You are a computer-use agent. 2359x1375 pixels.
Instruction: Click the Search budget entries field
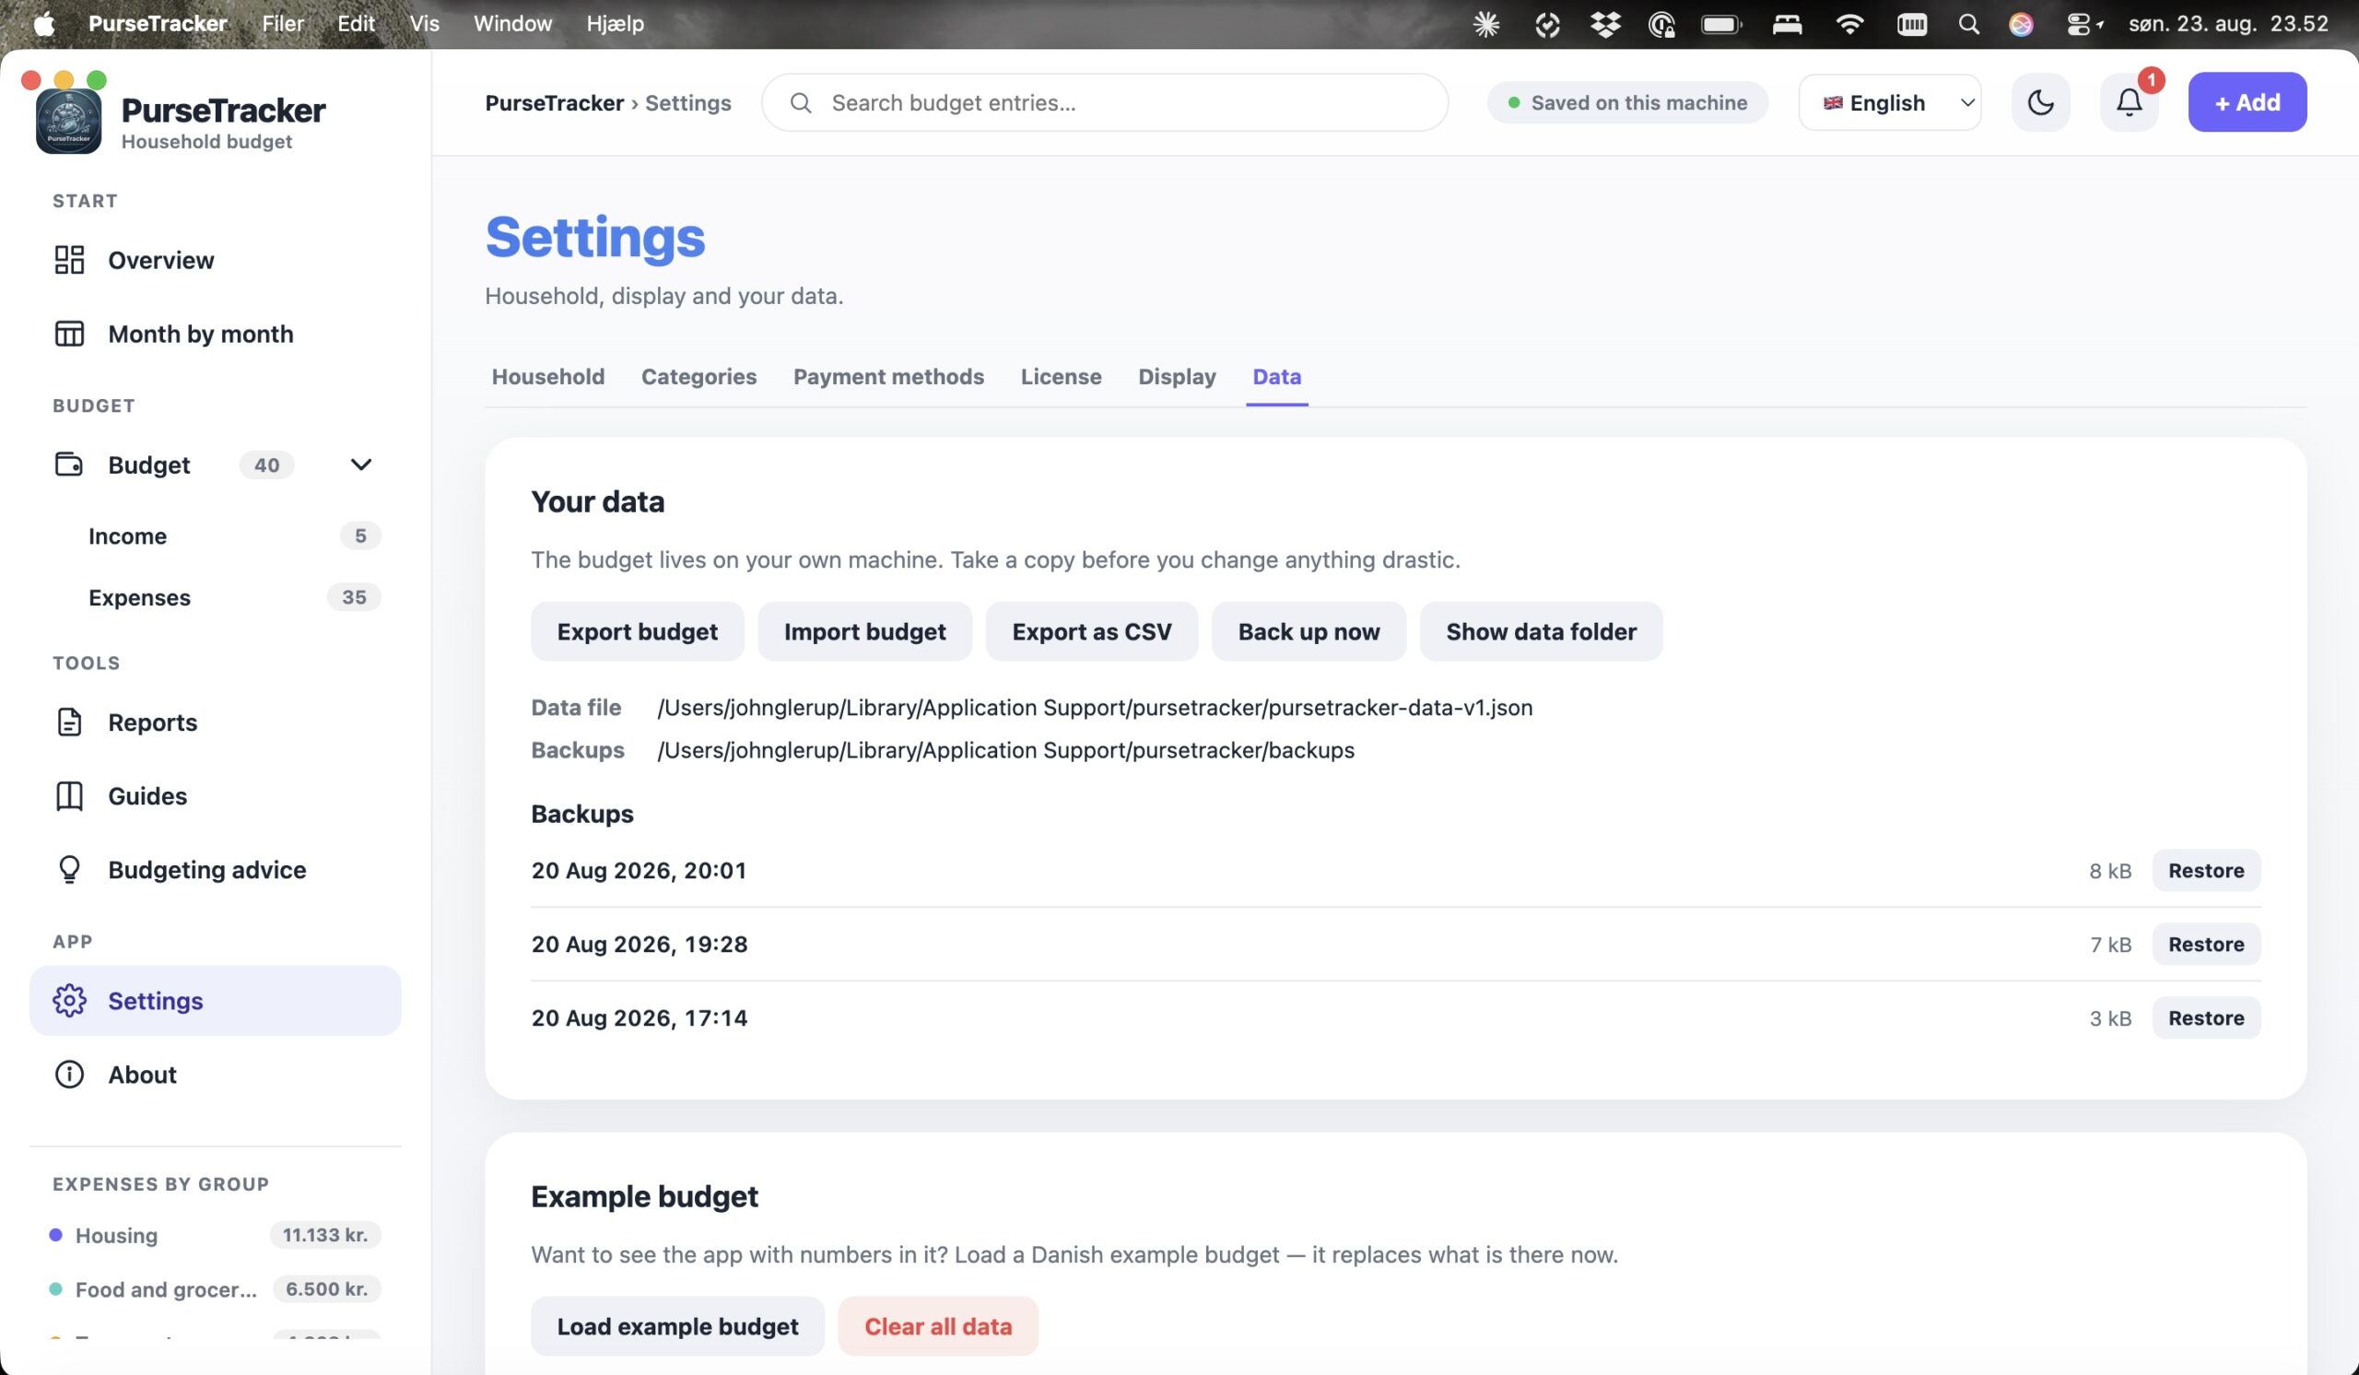coord(1105,102)
